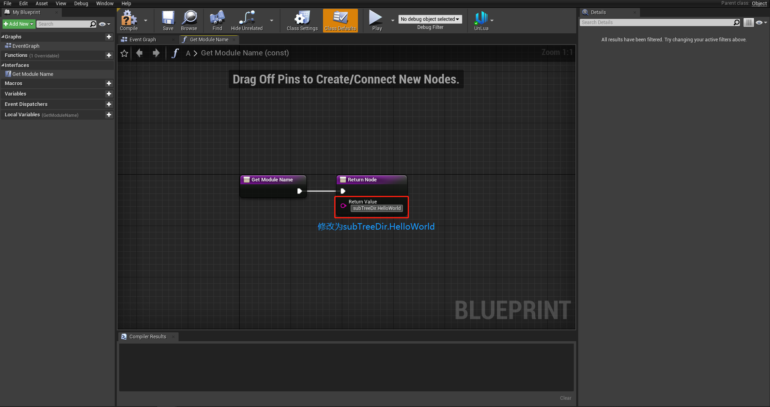Add a new function with plus
The height and width of the screenshot is (407, 770).
coord(109,55)
